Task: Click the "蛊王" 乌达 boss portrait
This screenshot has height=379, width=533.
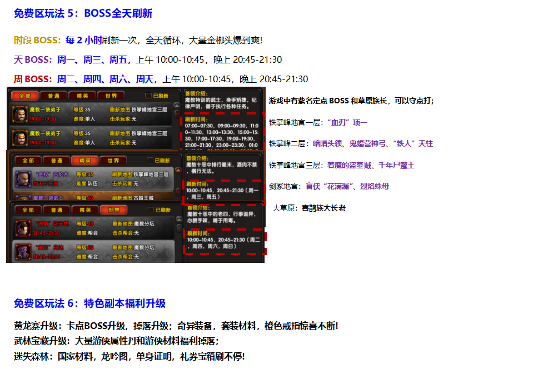Action: point(23,252)
